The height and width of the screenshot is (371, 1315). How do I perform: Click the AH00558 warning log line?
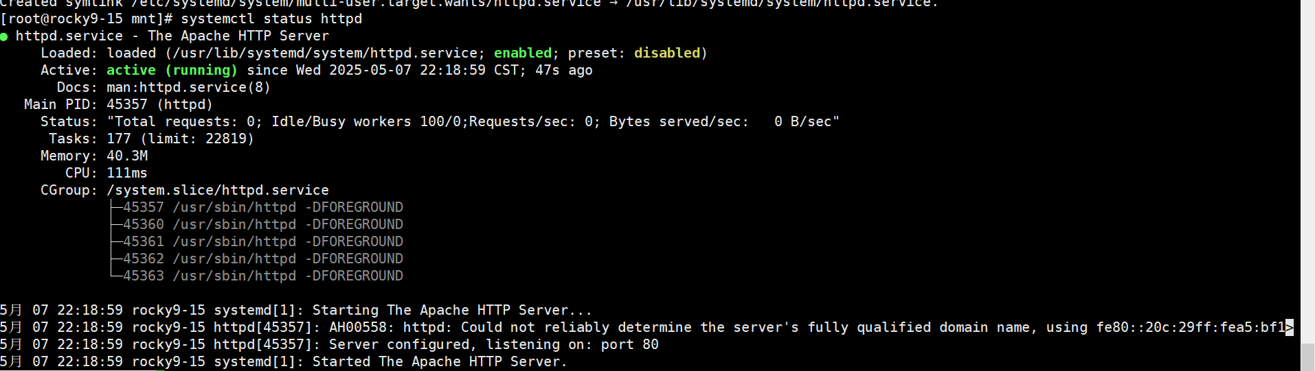[618, 327]
